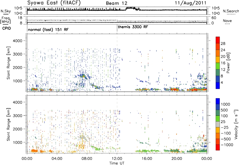Click the blue top of the Velocity color bar
The height and width of the screenshot is (165, 239).
(218, 101)
